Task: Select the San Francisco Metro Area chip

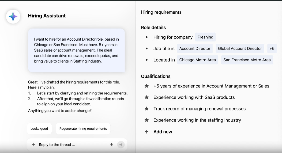Action: pyautogui.click(x=247, y=60)
